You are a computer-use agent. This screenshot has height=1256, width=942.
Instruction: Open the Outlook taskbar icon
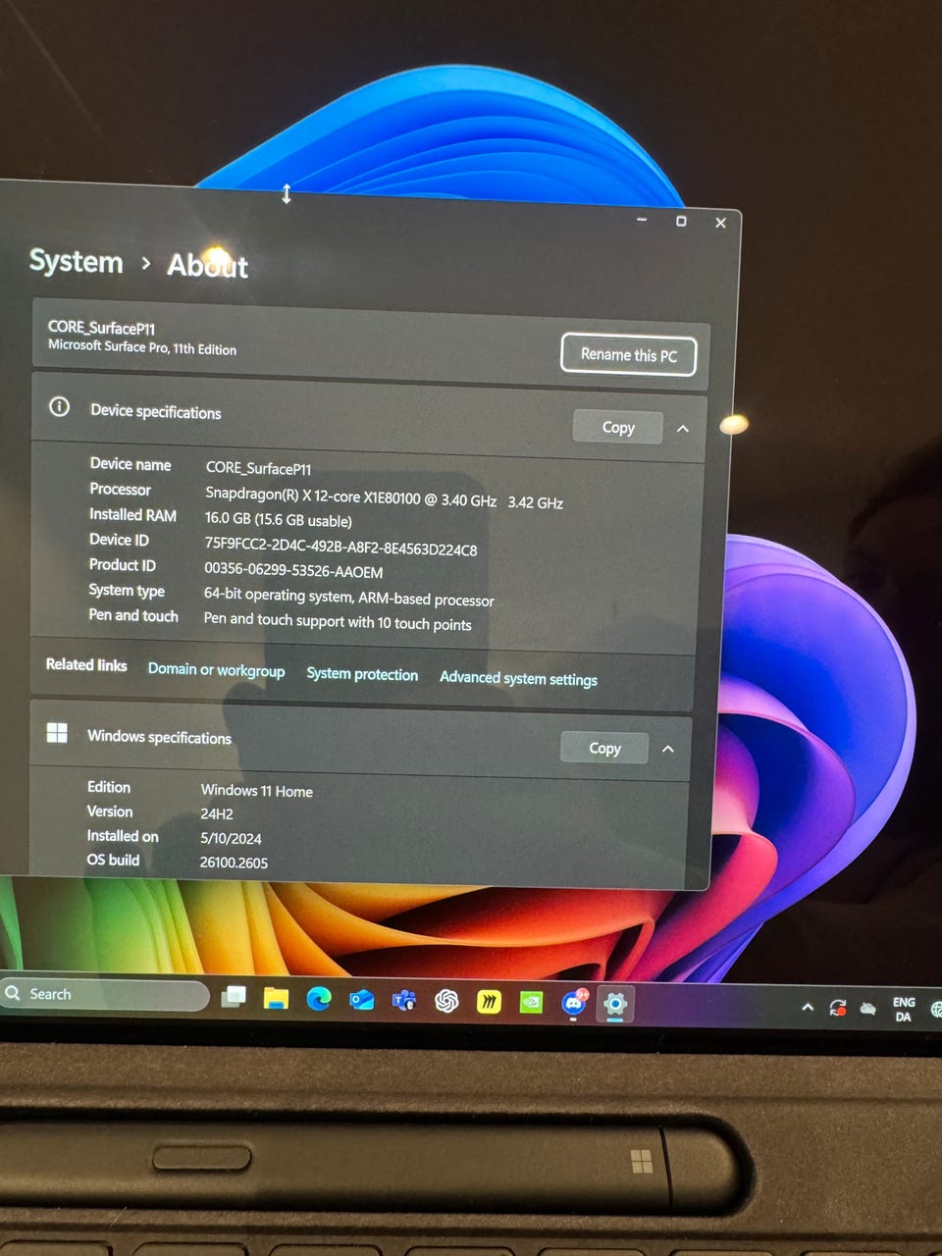point(361,1000)
